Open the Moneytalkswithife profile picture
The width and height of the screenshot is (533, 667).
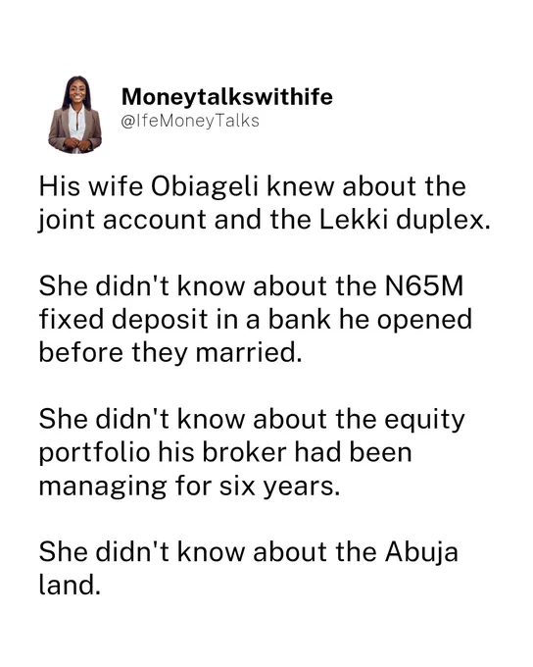click(75, 115)
